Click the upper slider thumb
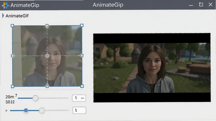Image resolution: width=216 pixels, height=121 pixels. pyautogui.click(x=35, y=98)
